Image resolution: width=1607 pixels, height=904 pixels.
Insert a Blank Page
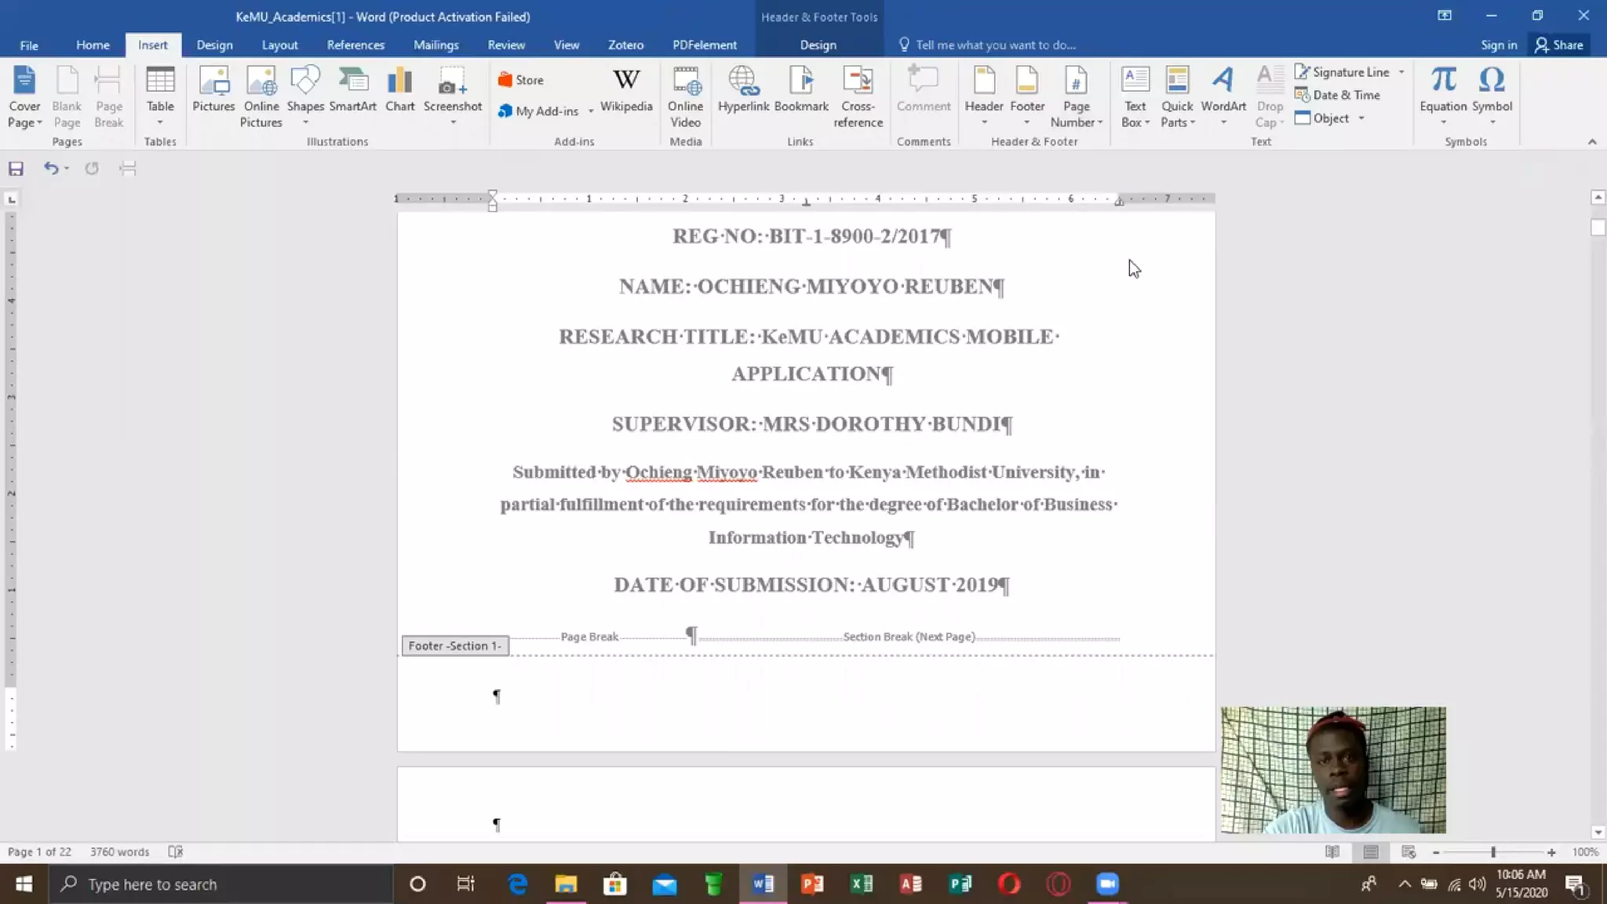pos(67,97)
